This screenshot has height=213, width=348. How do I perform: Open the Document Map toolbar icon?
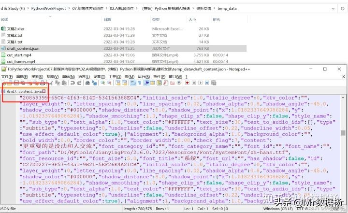point(159,83)
